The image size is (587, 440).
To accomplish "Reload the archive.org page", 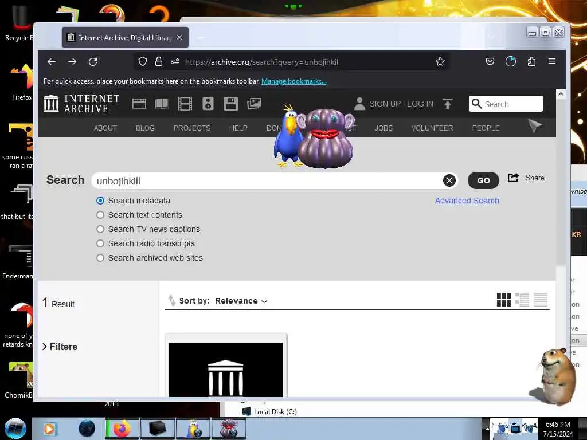I will point(93,62).
